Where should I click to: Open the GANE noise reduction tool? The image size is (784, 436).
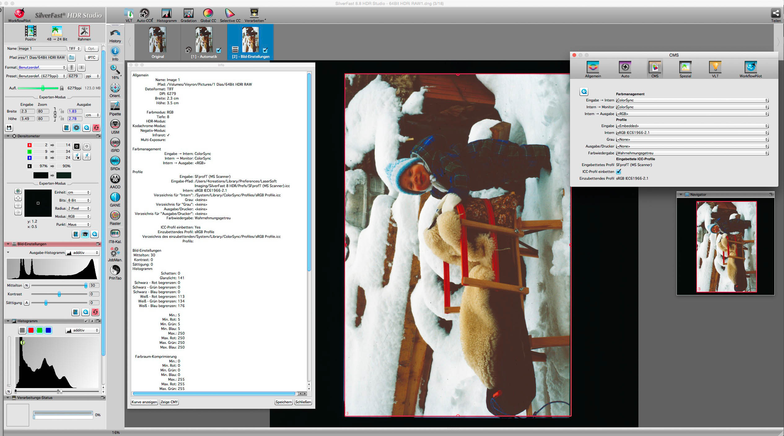(115, 197)
